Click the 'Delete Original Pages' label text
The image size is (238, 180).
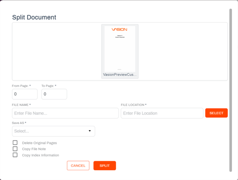point(39,143)
